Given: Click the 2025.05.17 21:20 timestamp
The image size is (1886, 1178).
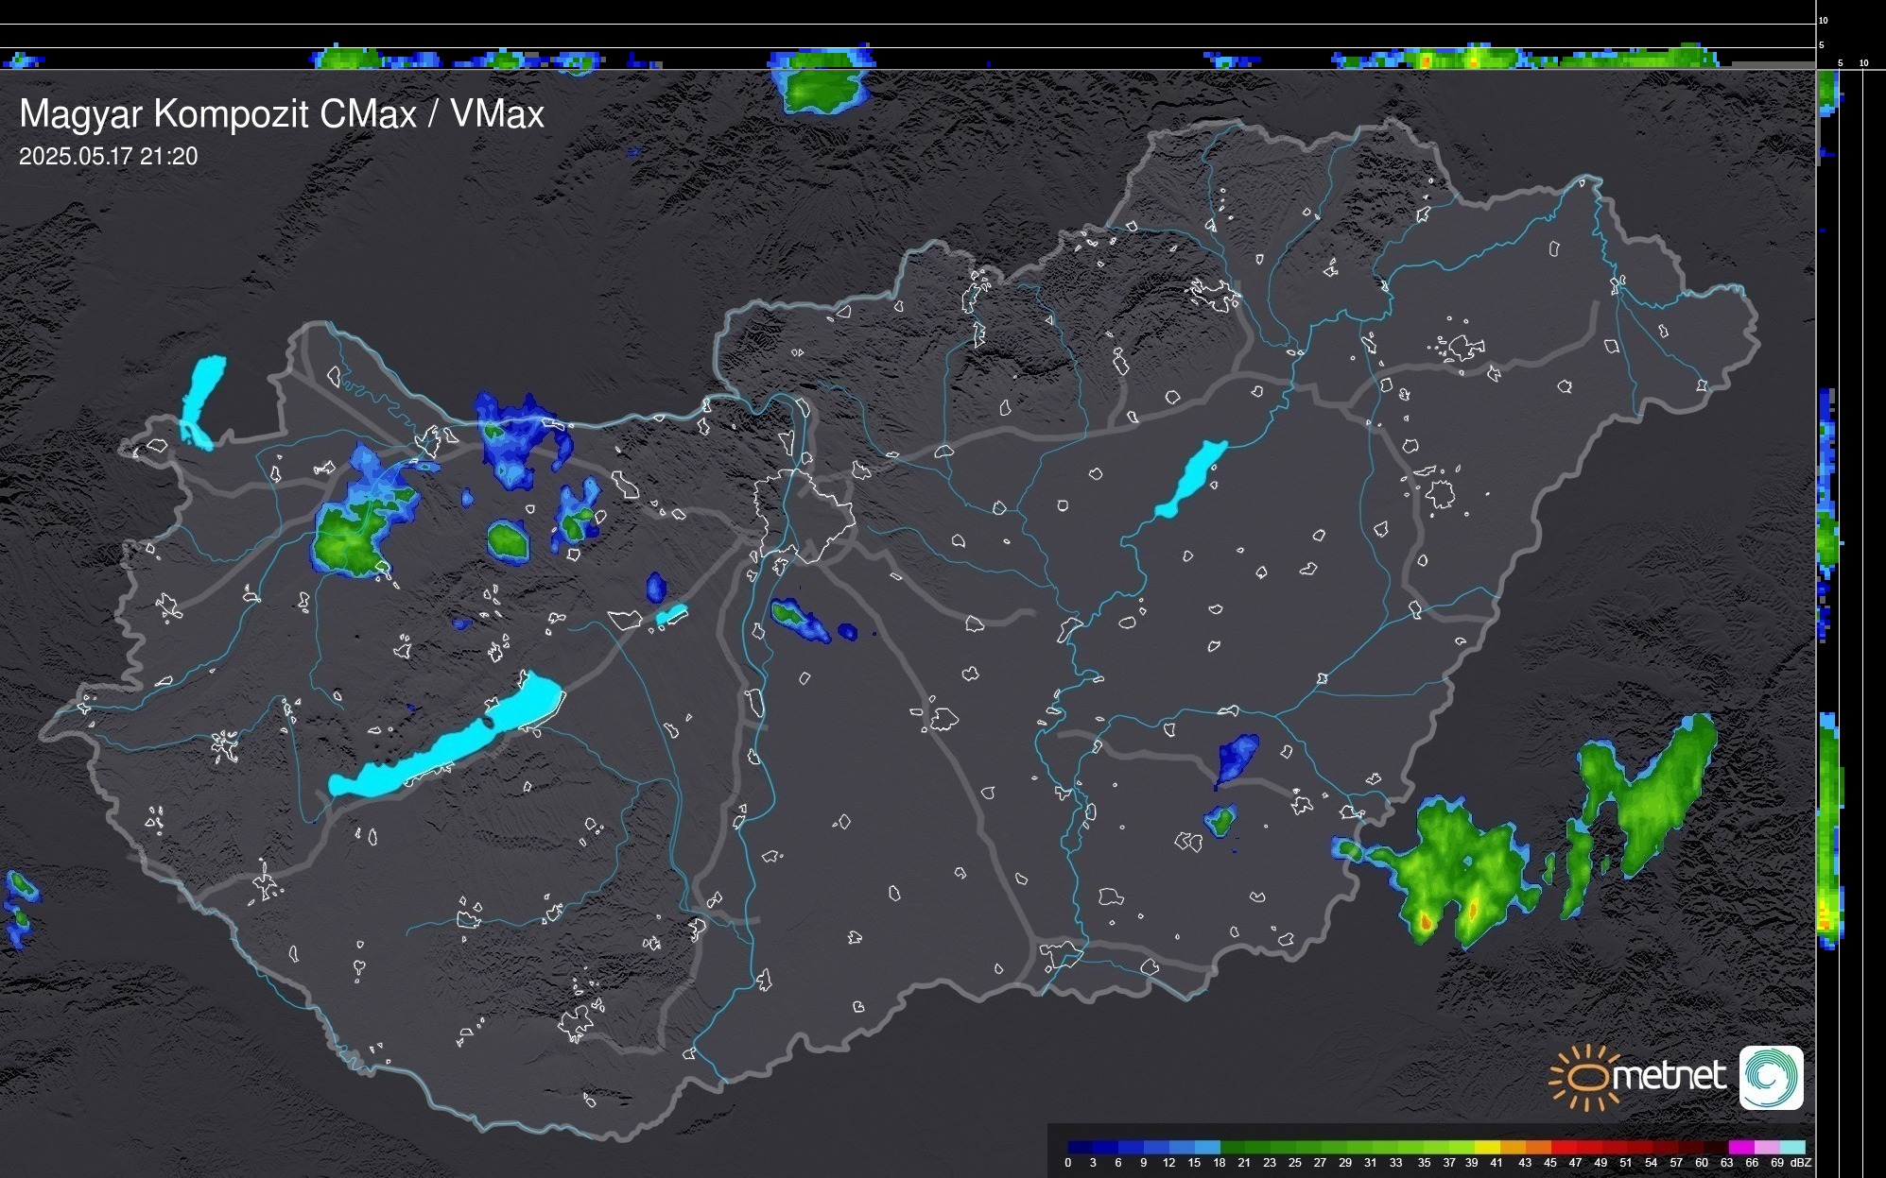Looking at the screenshot, I should click(x=108, y=156).
